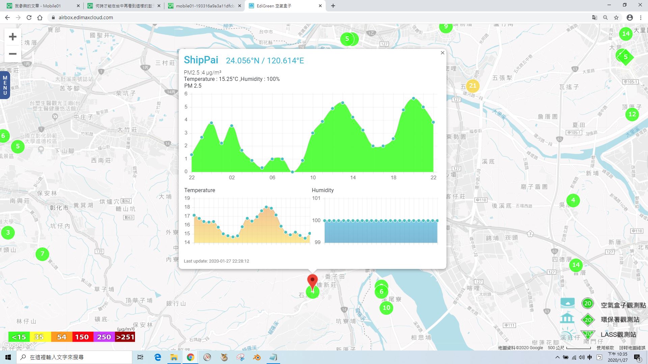Click the 空氣盒子觀測點 legend label

point(623,305)
